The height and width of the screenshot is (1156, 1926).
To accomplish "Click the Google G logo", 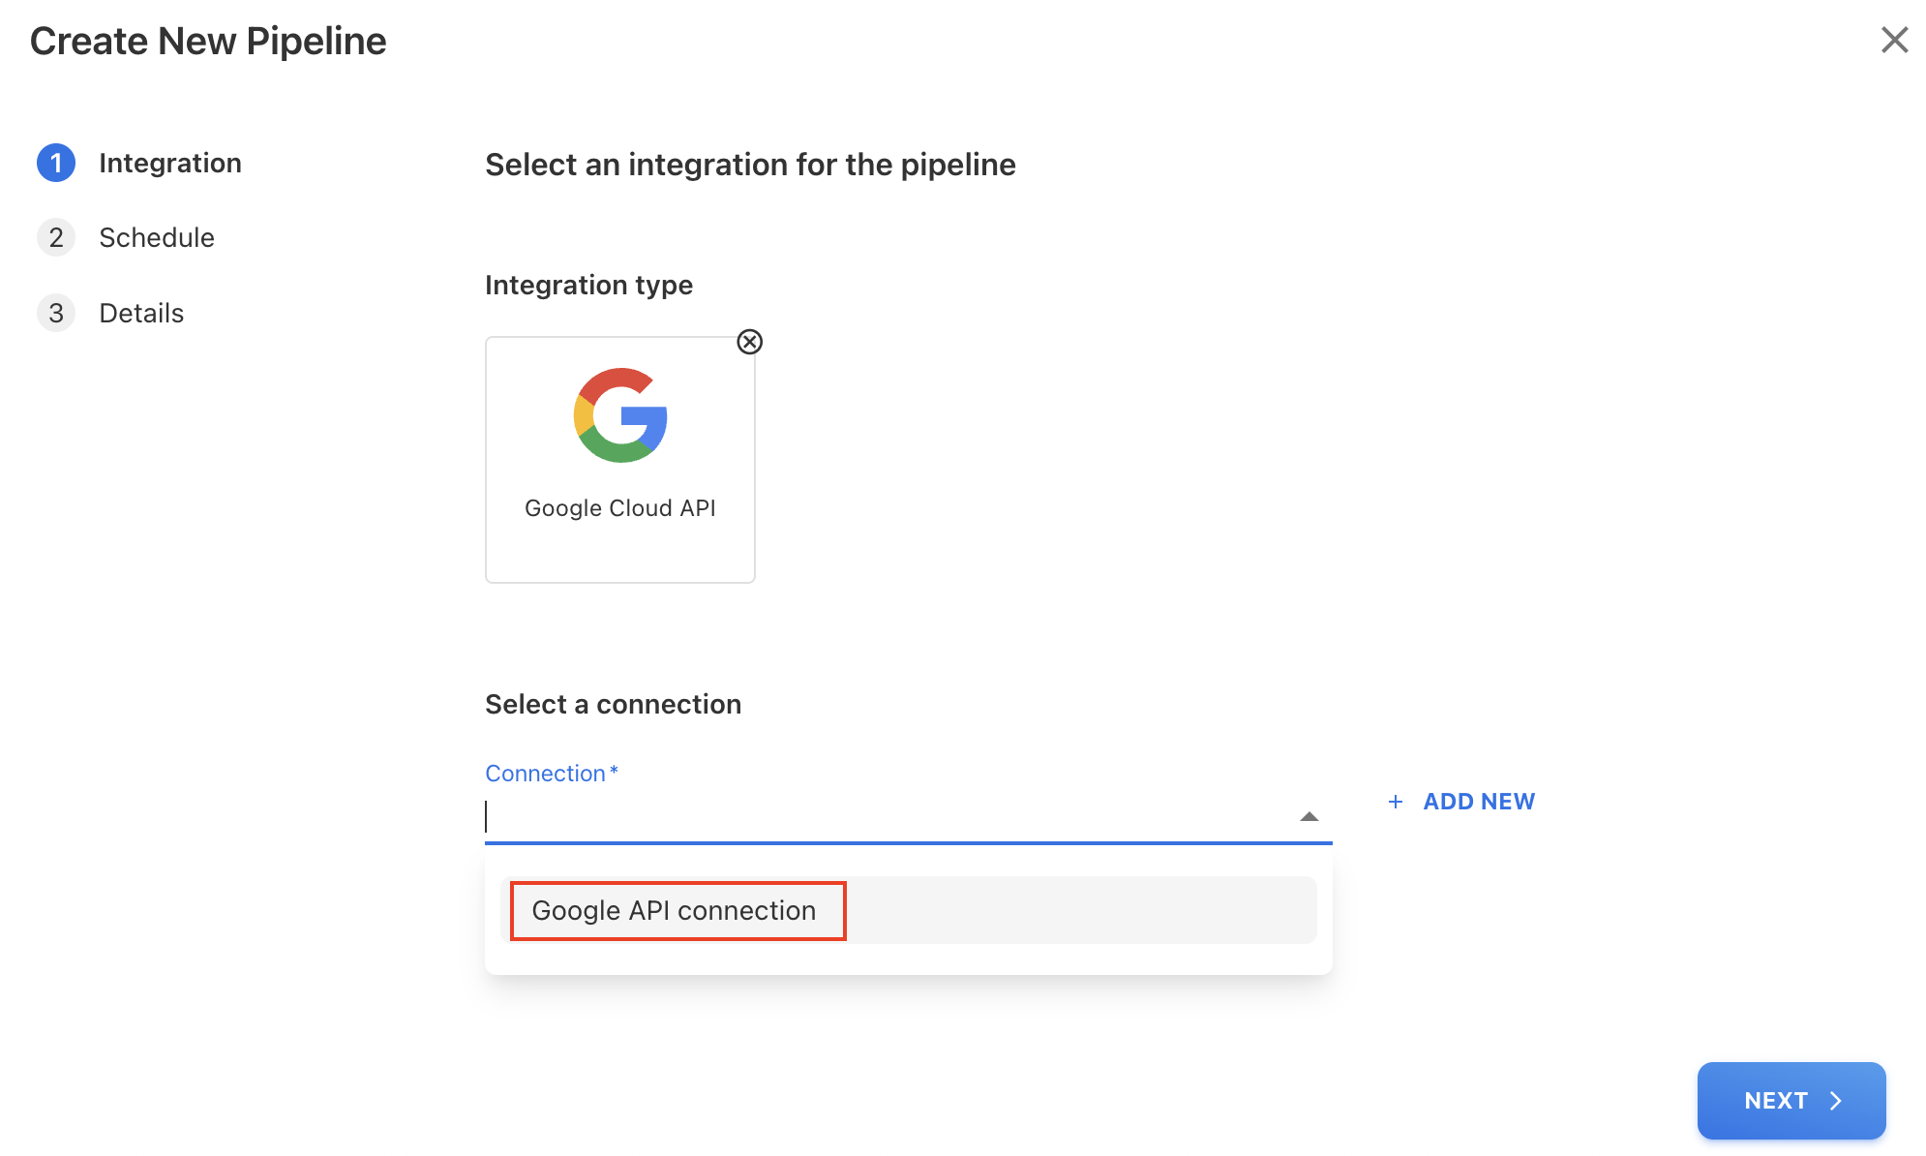I will [620, 415].
